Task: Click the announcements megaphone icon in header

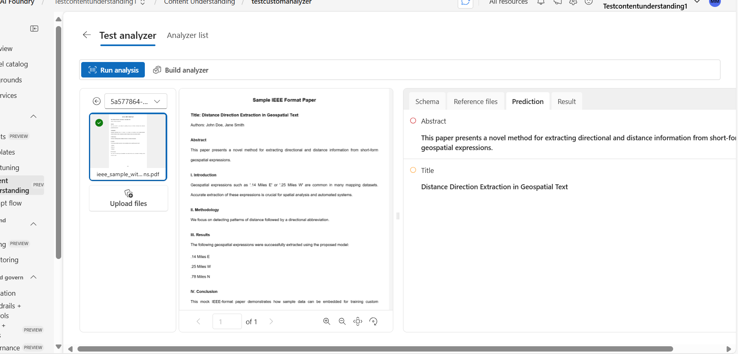Action: (557, 2)
